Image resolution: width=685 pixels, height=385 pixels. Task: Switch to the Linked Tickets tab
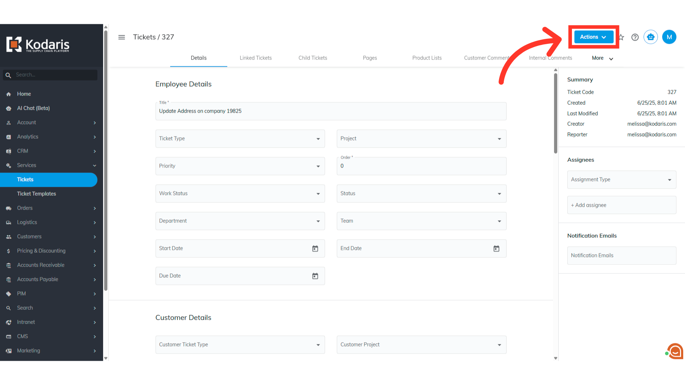(x=255, y=58)
